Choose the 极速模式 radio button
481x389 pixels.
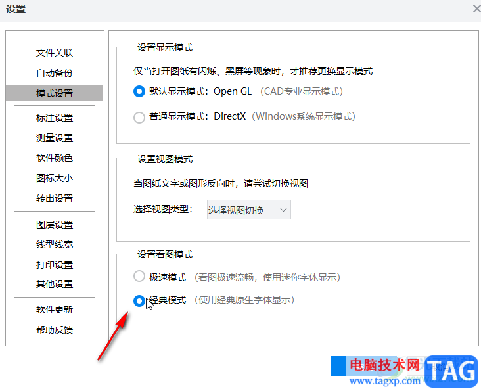click(139, 276)
